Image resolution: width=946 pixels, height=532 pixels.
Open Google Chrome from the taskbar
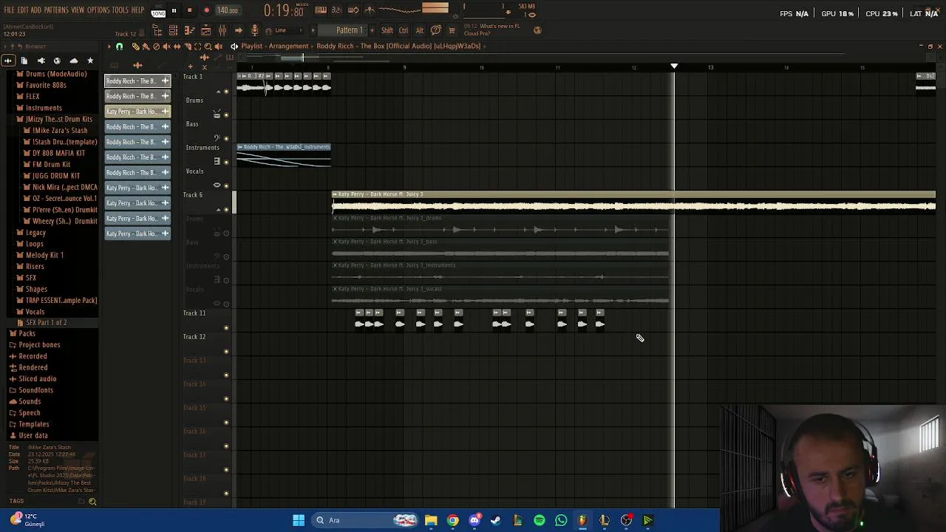coord(453,520)
